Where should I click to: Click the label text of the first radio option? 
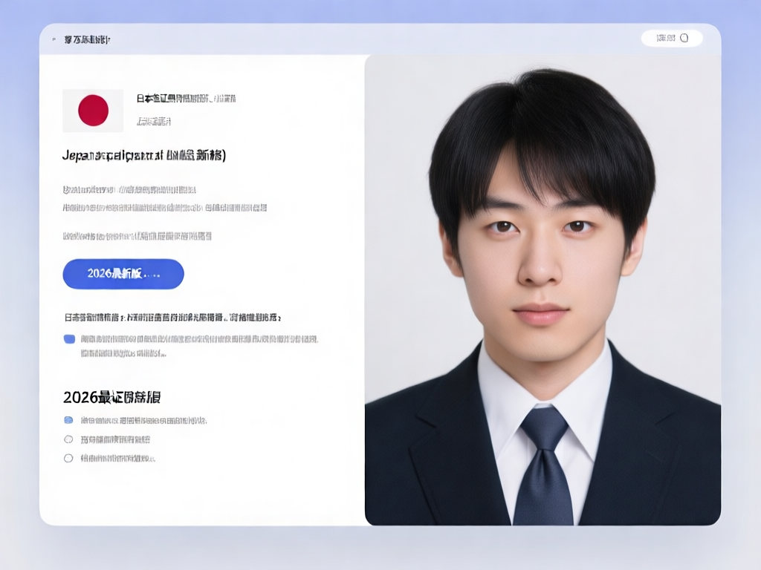pyautogui.click(x=143, y=420)
